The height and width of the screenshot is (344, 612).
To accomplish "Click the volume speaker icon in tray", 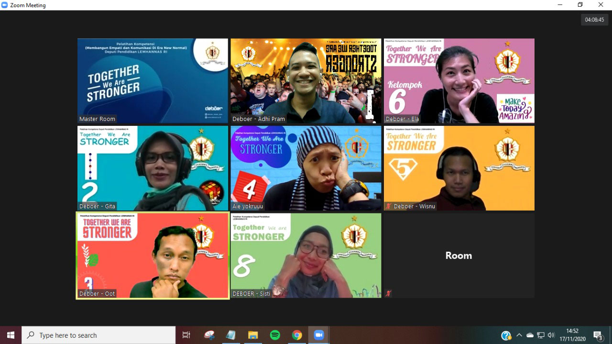I will click(551, 335).
